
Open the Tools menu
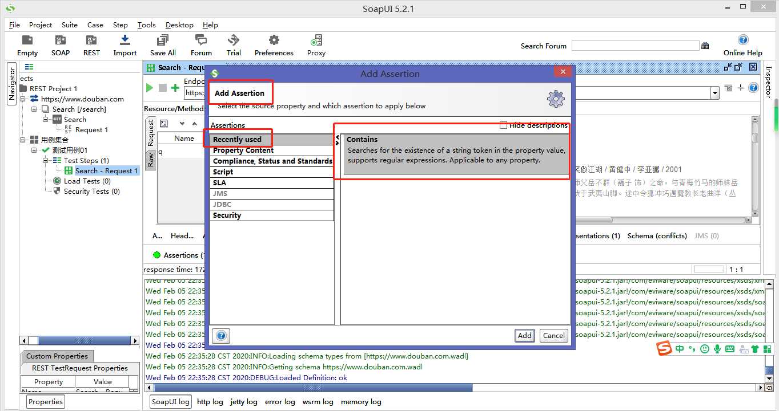pyautogui.click(x=147, y=25)
